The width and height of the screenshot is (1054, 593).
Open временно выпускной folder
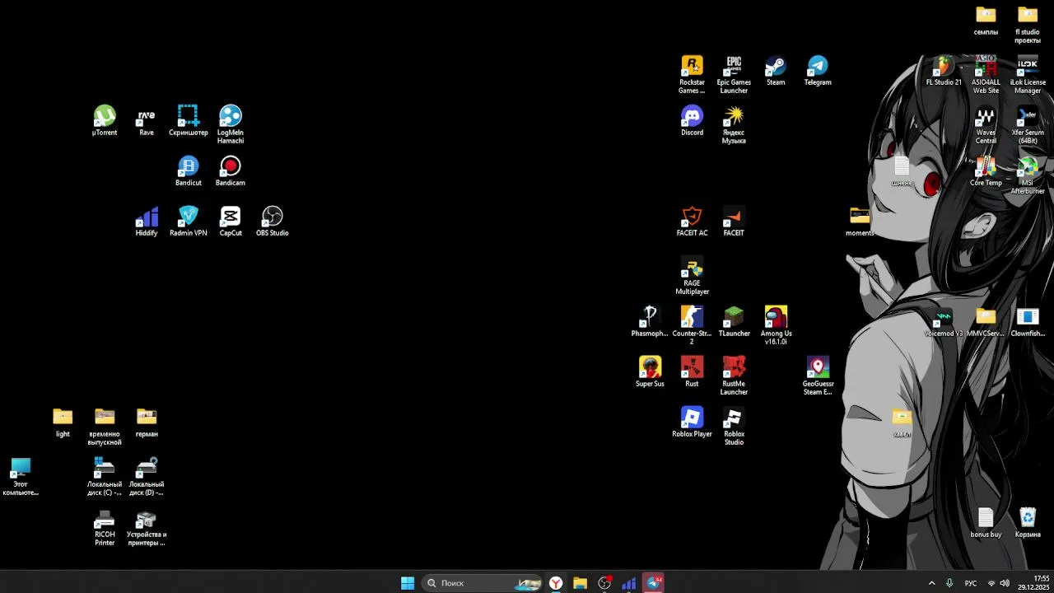click(x=105, y=426)
